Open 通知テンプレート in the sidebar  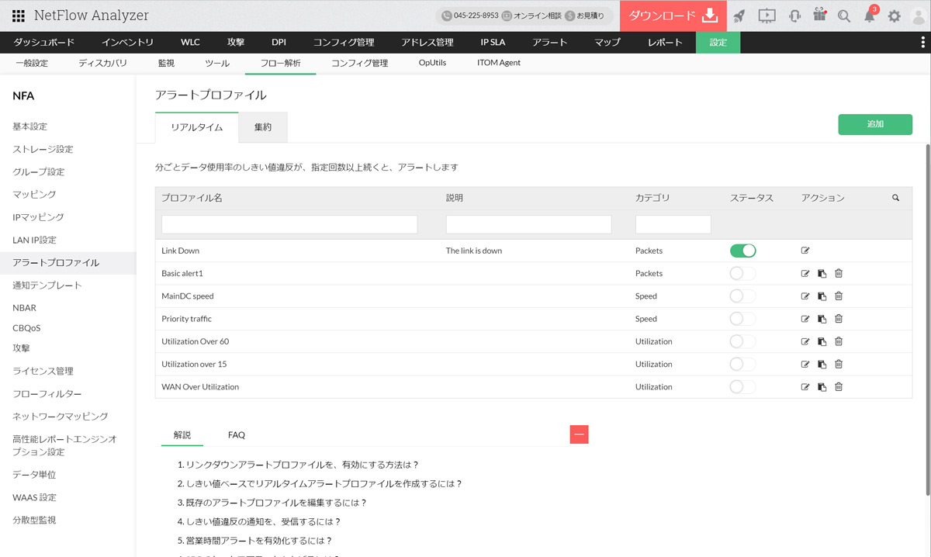[x=47, y=285]
